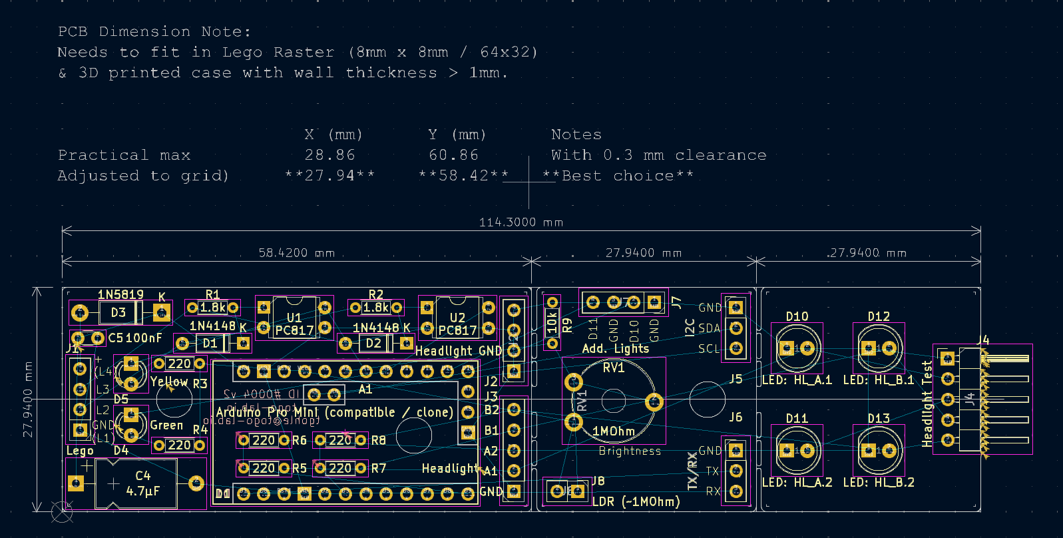Screen dimensions: 1063x538
Task: Click the D4 green LED footprint
Action: [x=131, y=425]
